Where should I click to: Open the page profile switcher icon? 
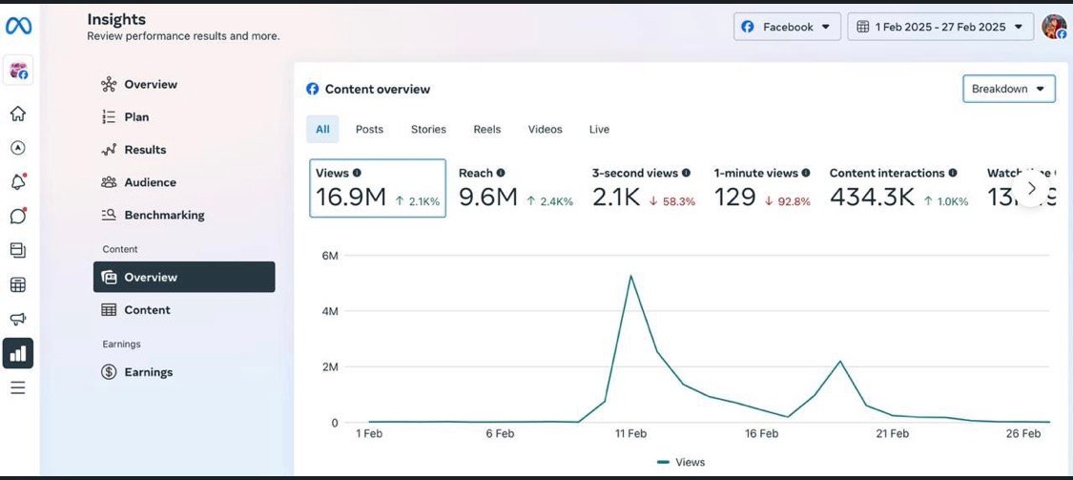tap(18, 71)
